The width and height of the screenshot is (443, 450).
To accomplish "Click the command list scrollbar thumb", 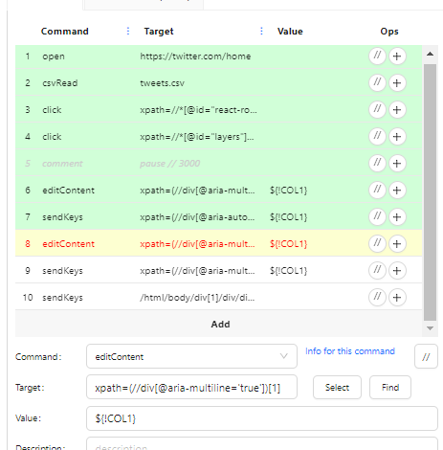I will click(x=430, y=192).
